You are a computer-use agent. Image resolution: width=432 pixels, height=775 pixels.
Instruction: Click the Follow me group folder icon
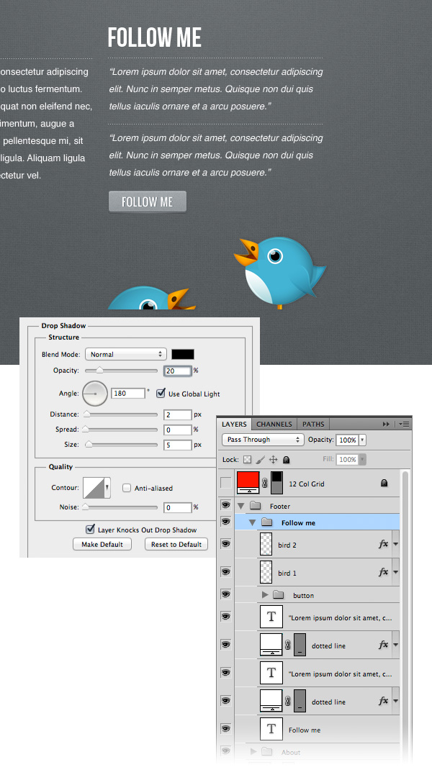[267, 522]
